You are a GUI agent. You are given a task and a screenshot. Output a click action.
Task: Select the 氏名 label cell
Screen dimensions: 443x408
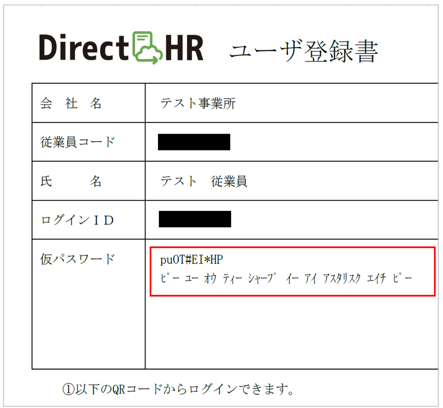pos(88,181)
